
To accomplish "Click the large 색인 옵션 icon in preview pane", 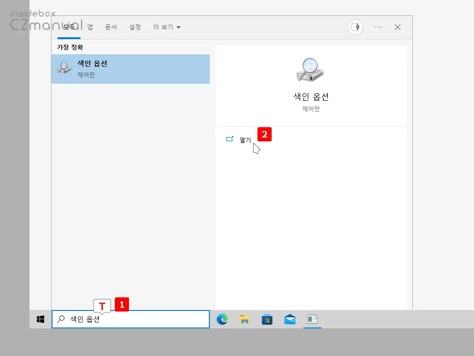I will [311, 70].
